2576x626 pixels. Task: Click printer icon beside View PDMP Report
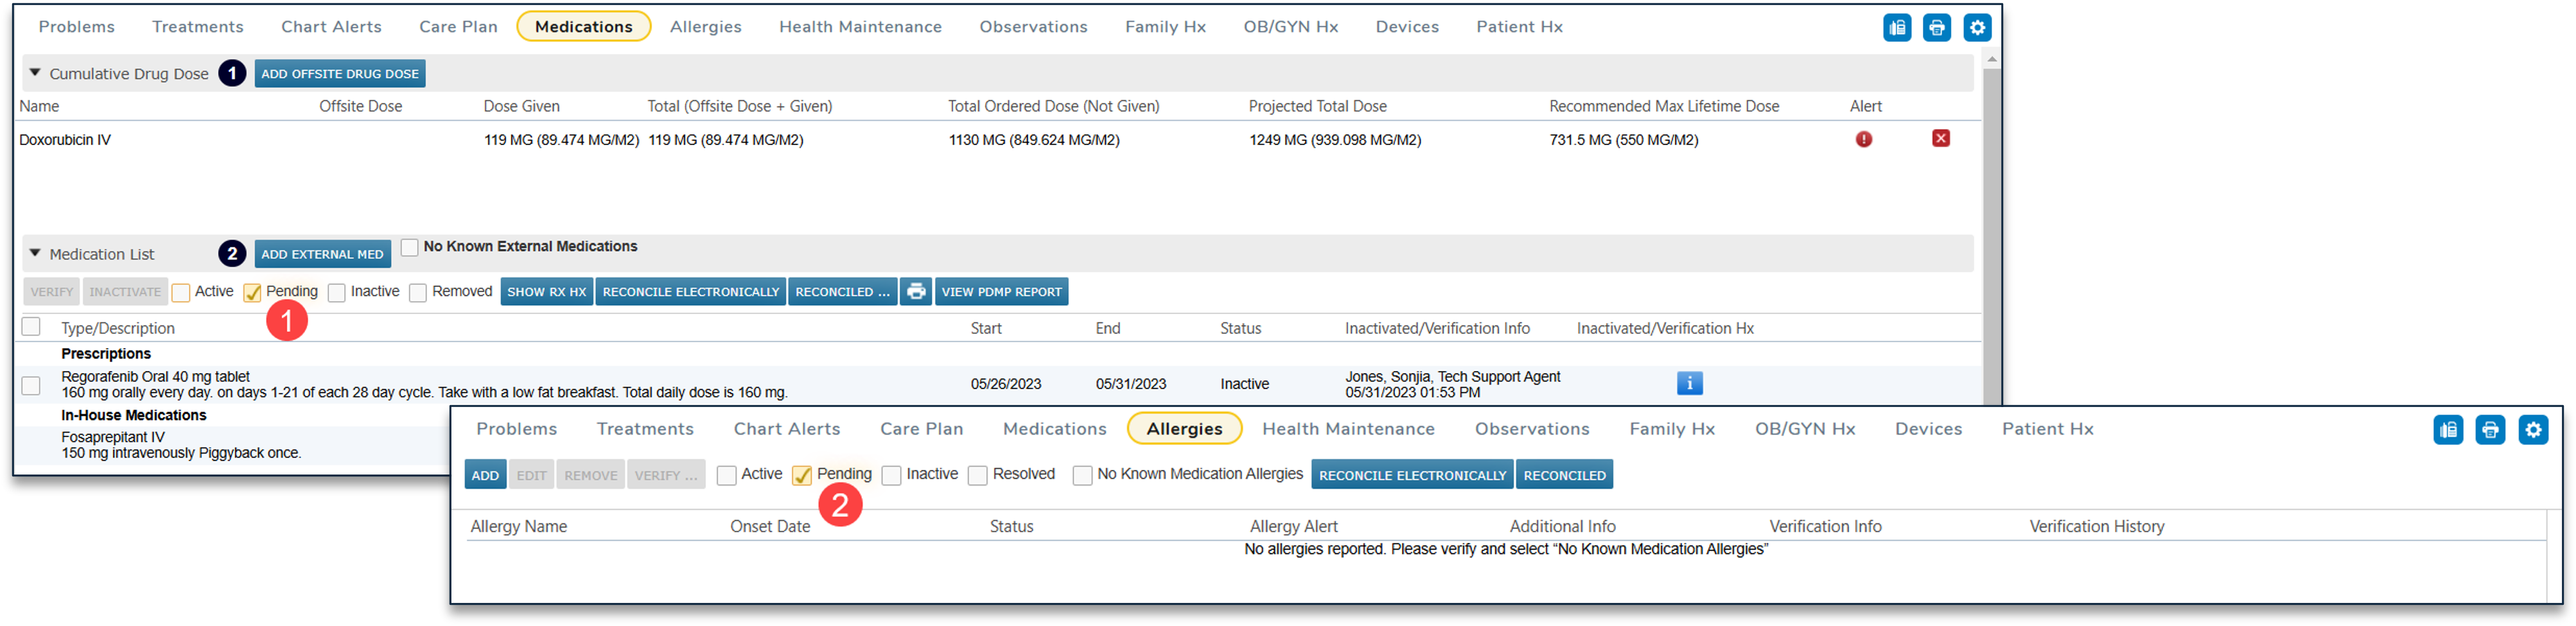point(915,292)
